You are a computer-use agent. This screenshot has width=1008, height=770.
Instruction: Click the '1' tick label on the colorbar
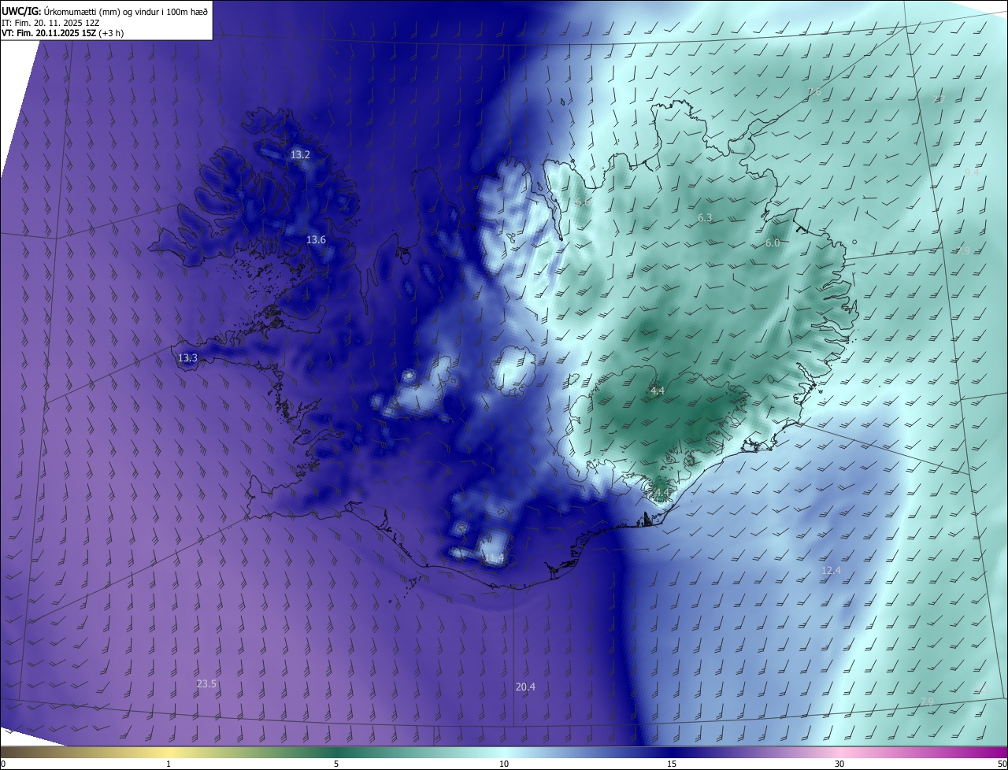(169, 764)
